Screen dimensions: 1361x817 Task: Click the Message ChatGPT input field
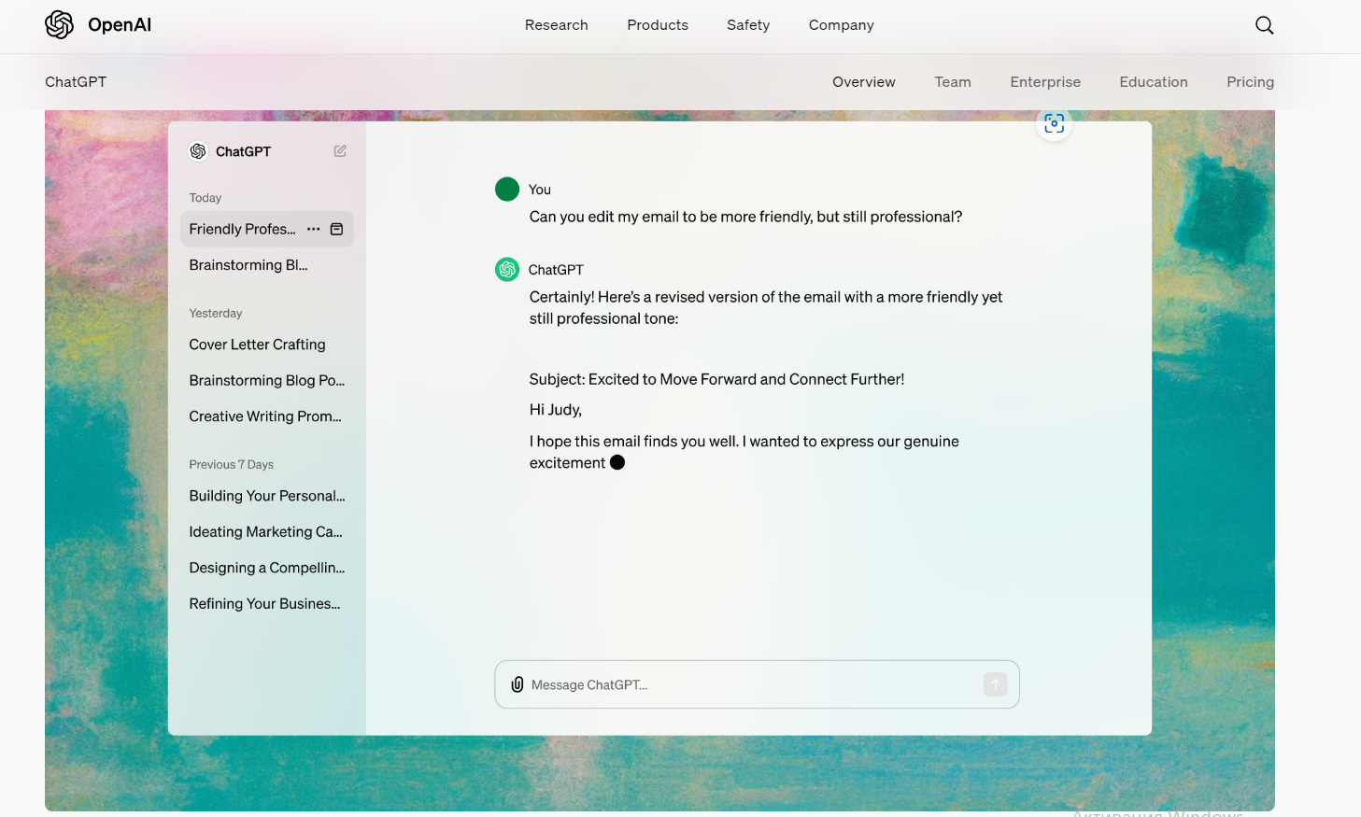click(x=757, y=684)
